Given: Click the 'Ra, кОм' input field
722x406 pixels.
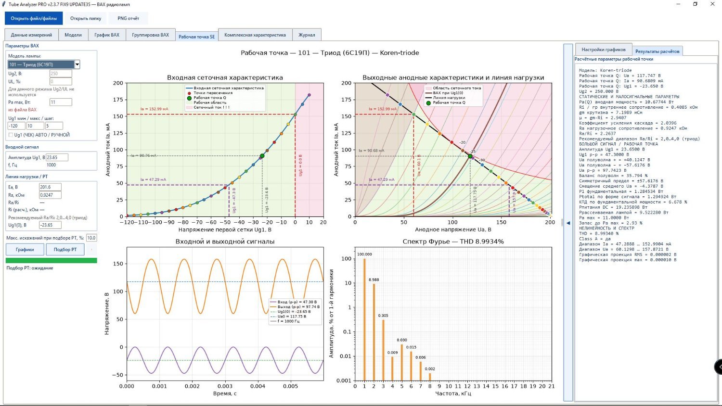Looking at the screenshot, I should 50,195.
